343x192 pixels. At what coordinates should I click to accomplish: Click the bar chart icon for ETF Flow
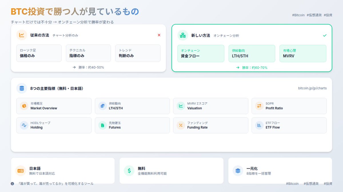point(259,125)
